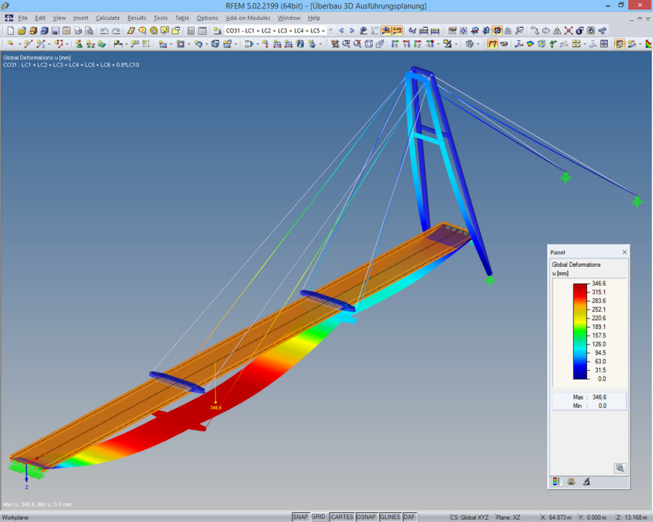The height and width of the screenshot is (522, 653).
Task: Open the view direction dropdown arrow
Action: pos(438,43)
